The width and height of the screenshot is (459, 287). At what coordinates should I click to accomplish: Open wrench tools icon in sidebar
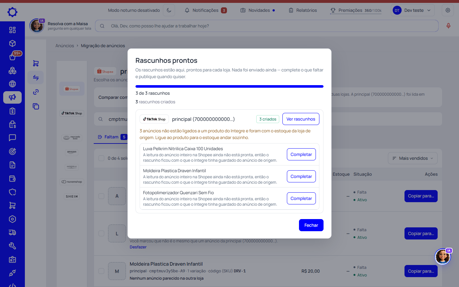click(12, 246)
